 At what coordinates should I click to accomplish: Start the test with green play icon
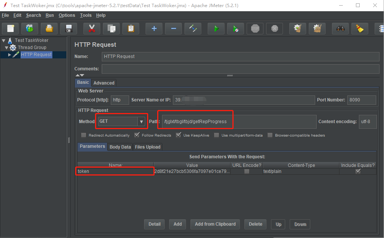point(216,29)
